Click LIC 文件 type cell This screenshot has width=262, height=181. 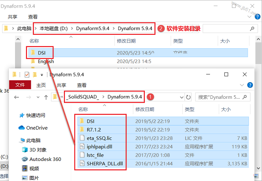click(x=193, y=138)
